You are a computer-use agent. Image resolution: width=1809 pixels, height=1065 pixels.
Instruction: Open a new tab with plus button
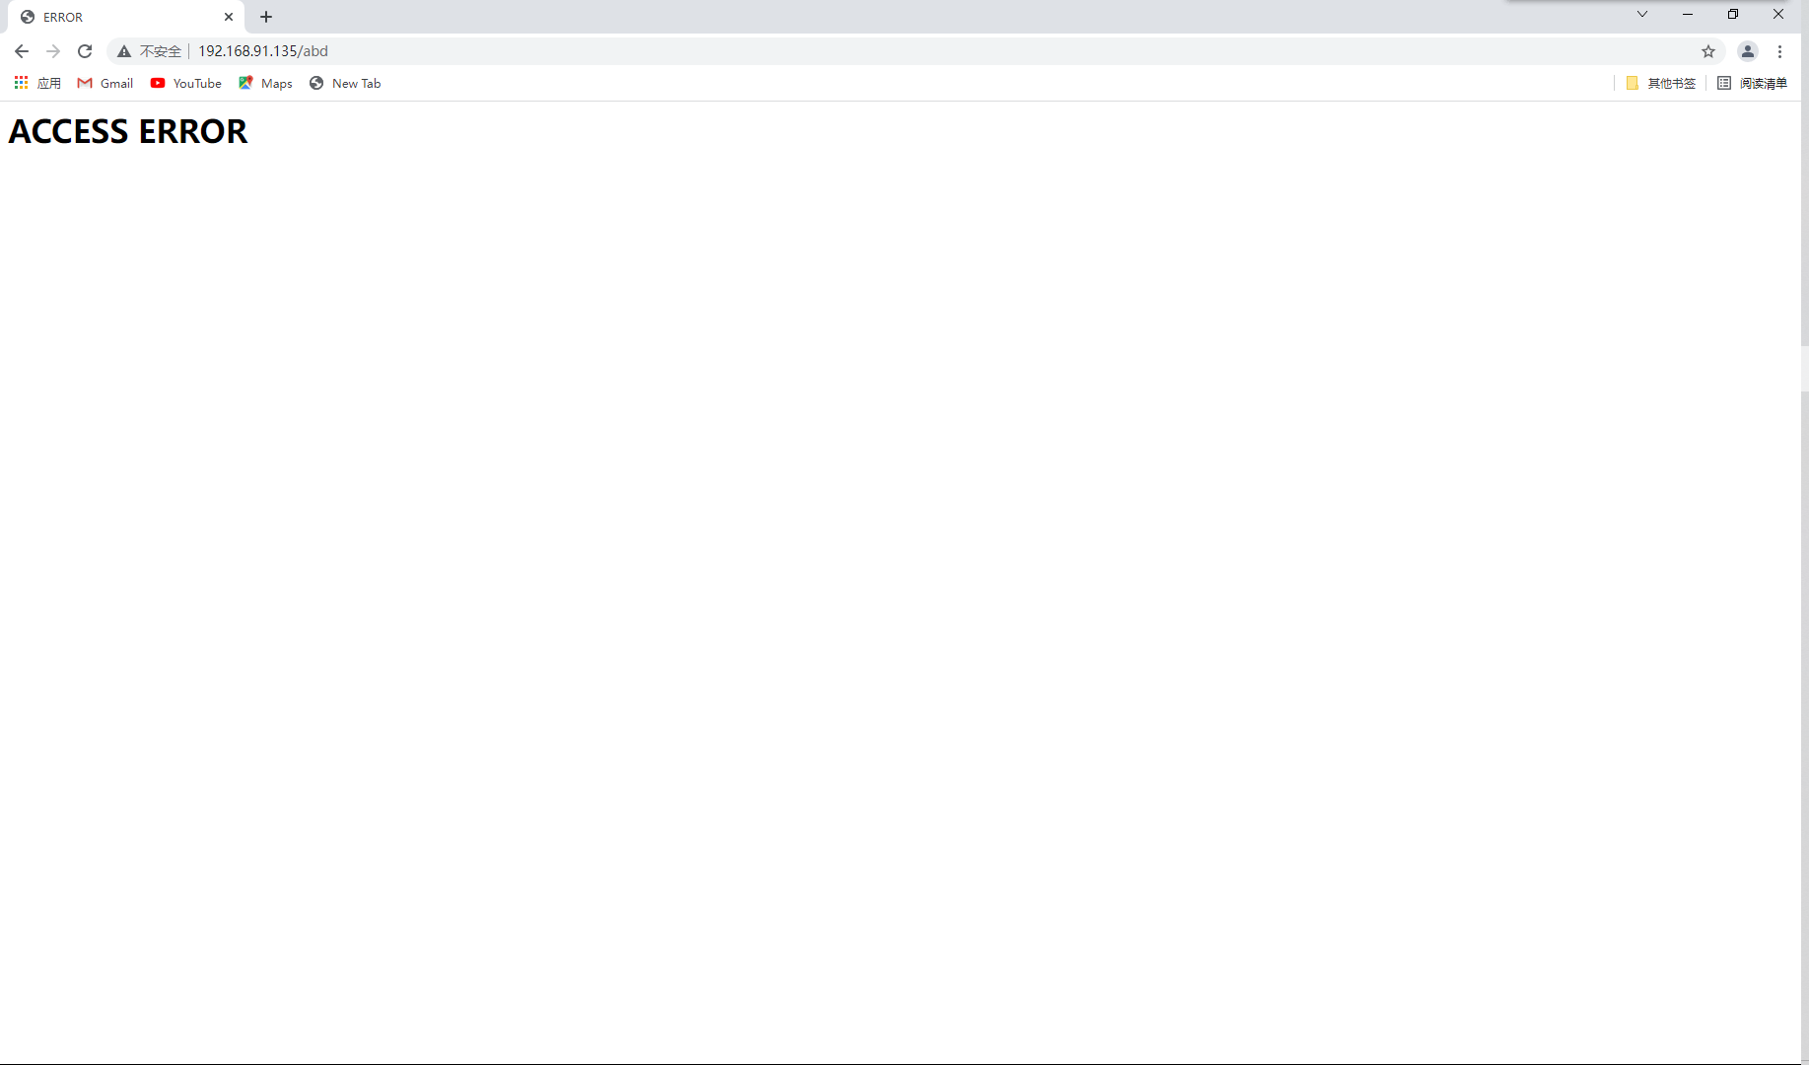[x=266, y=17]
